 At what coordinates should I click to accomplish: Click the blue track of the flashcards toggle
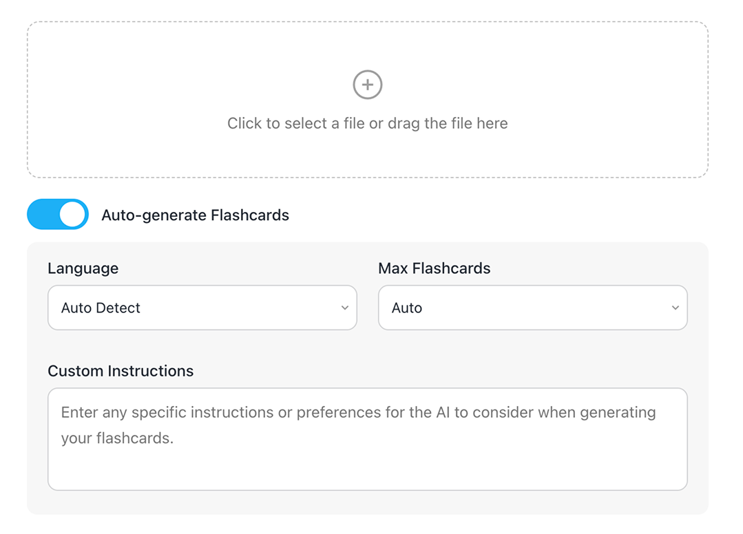pyautogui.click(x=41, y=215)
